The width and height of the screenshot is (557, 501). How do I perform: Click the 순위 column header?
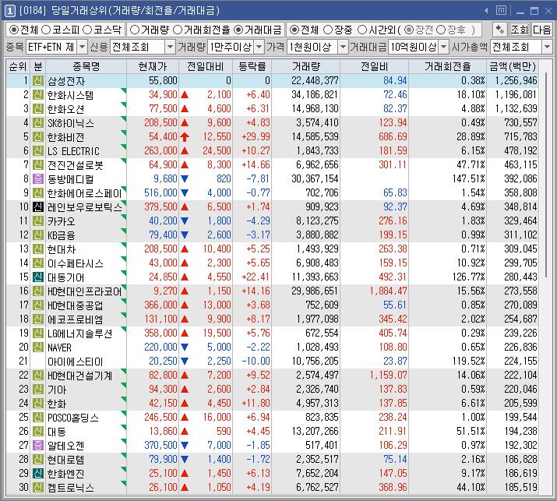[x=18, y=66]
